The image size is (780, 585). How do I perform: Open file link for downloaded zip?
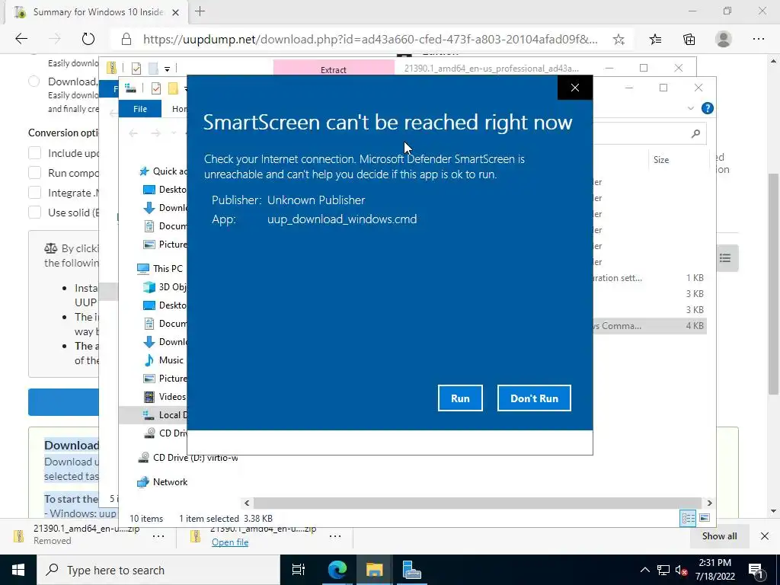click(x=230, y=542)
